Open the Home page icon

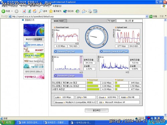(x=35, y=11)
